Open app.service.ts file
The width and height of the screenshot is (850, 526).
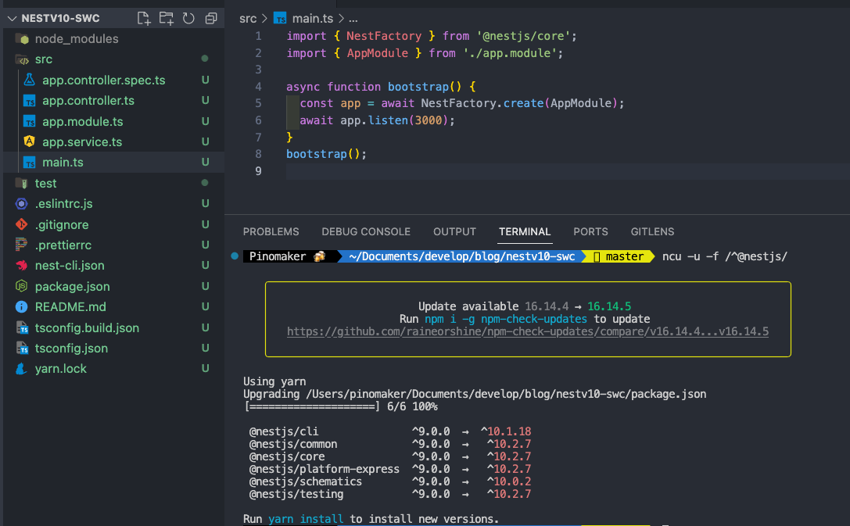(82, 142)
